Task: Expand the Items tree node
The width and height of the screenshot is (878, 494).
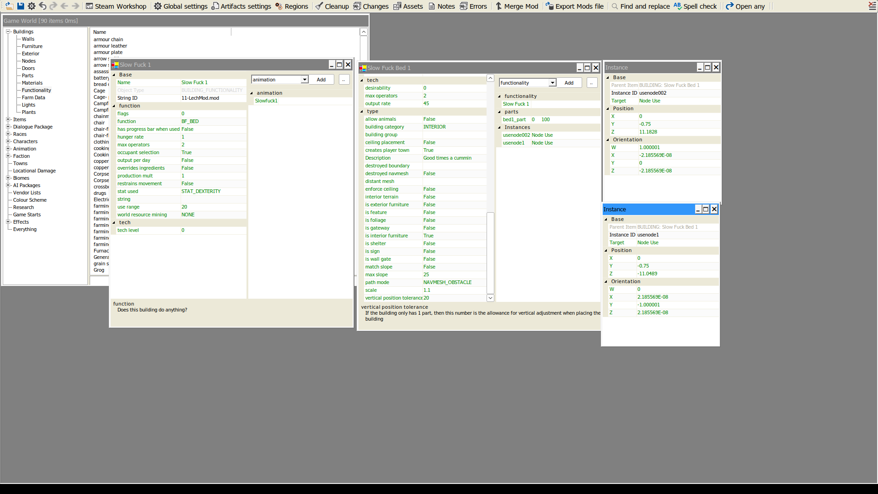Action: coord(8,119)
